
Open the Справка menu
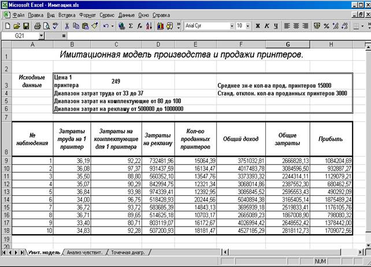pyautogui.click(x=161, y=15)
